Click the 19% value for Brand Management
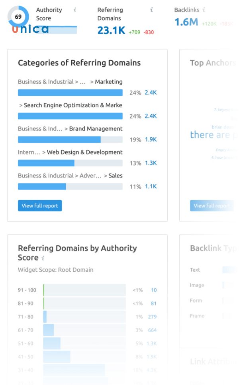Image resolution: width=239 pixels, height=385 pixels. click(135, 140)
